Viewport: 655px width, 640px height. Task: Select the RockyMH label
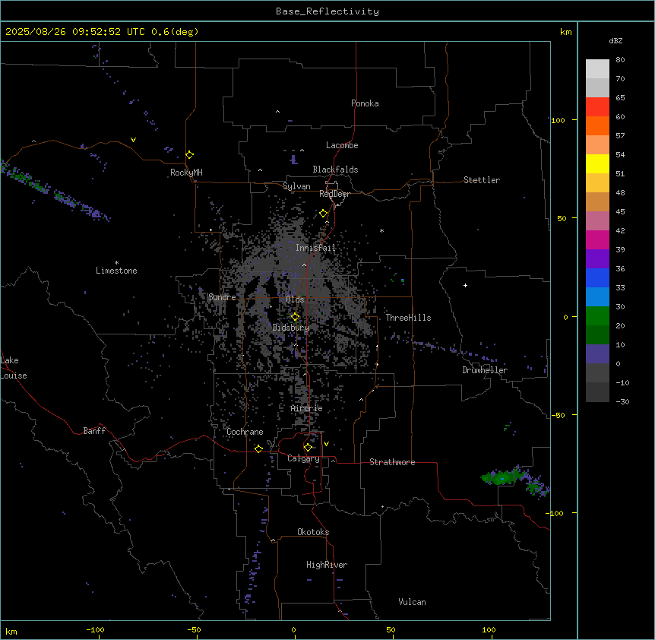tap(186, 173)
